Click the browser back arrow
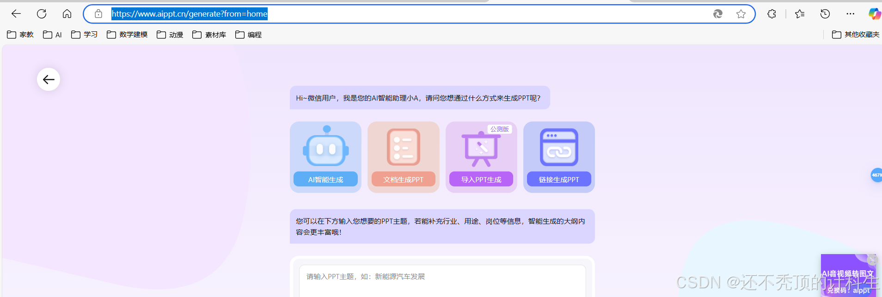882x297 pixels. [x=16, y=14]
